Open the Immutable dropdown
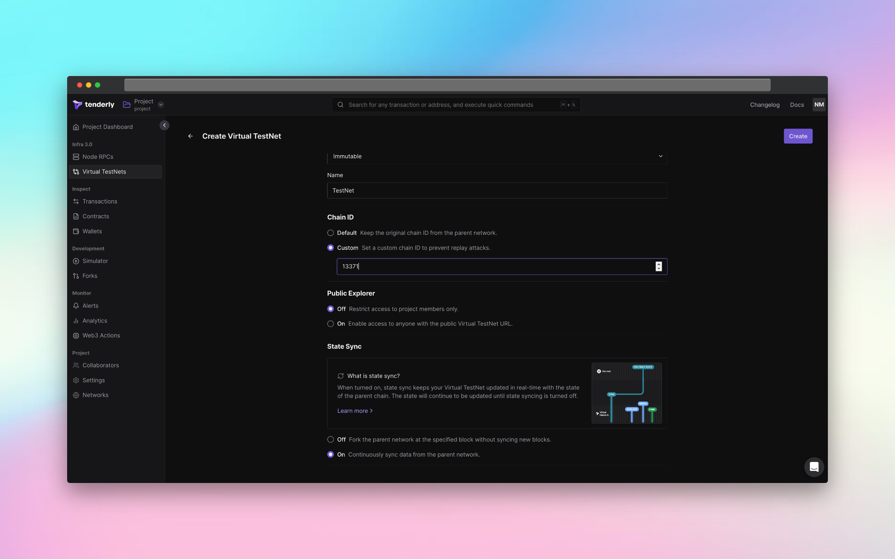This screenshot has height=559, width=895. (497, 157)
